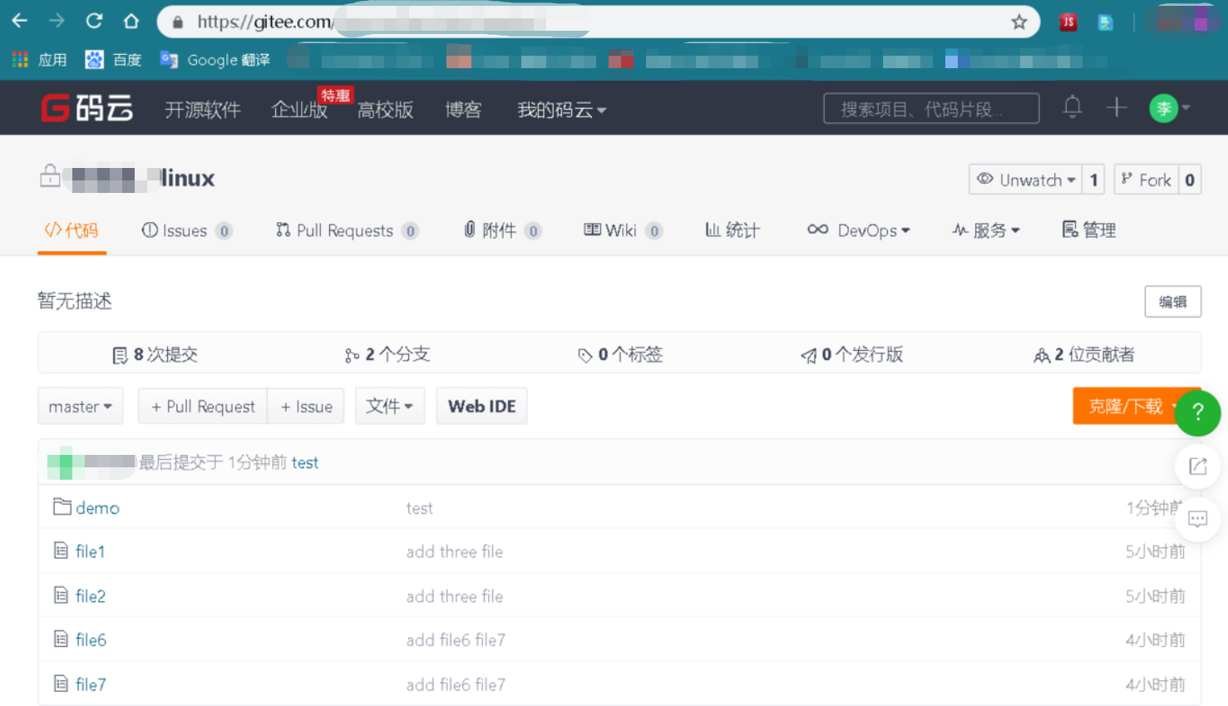Toggle the Unwatch button

pyautogui.click(x=1026, y=180)
